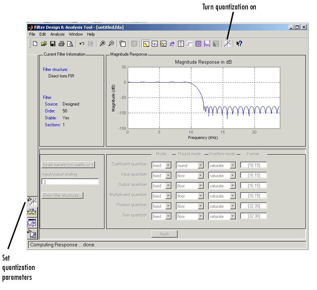This screenshot has height=290, width=317.
Task: Open the Window menu
Action: [x=76, y=34]
